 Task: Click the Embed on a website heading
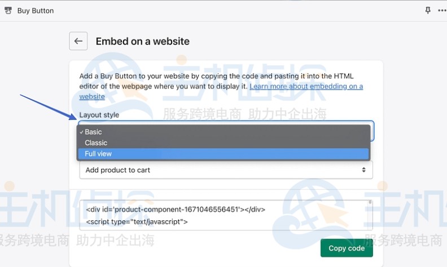(x=143, y=41)
